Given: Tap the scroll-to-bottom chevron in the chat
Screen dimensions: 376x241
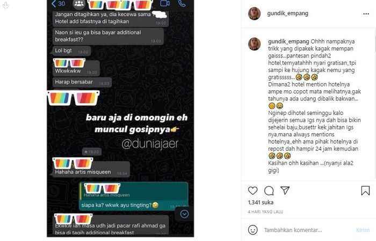Looking at the screenshot, I should 184,214.
